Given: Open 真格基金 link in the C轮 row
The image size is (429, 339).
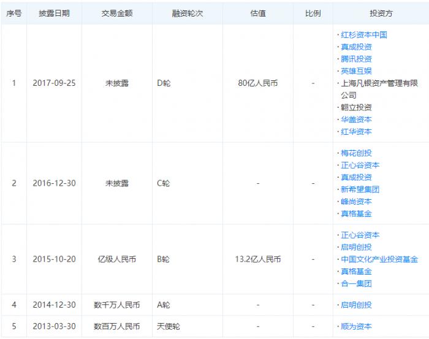Looking at the screenshot, I should coord(356,213).
